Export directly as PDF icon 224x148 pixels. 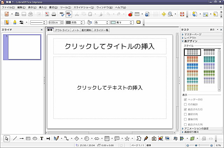click(47, 14)
